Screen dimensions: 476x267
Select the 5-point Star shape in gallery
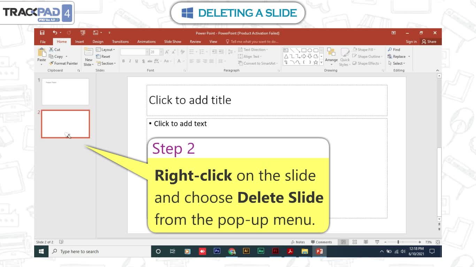(315, 62)
